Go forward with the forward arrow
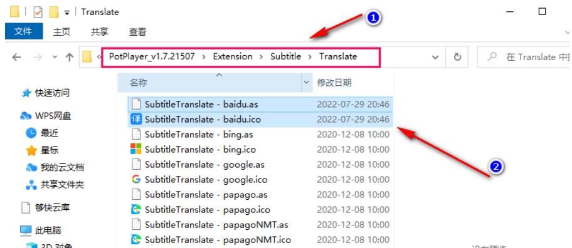 tap(37, 57)
